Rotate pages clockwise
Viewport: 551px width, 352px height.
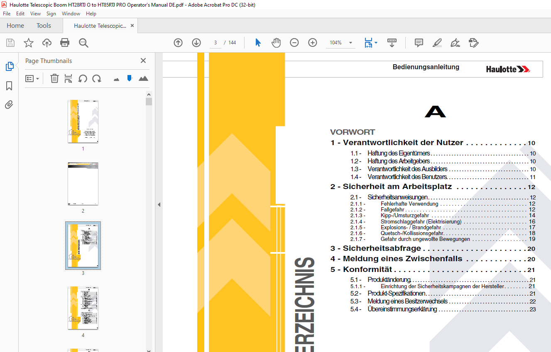click(x=97, y=78)
